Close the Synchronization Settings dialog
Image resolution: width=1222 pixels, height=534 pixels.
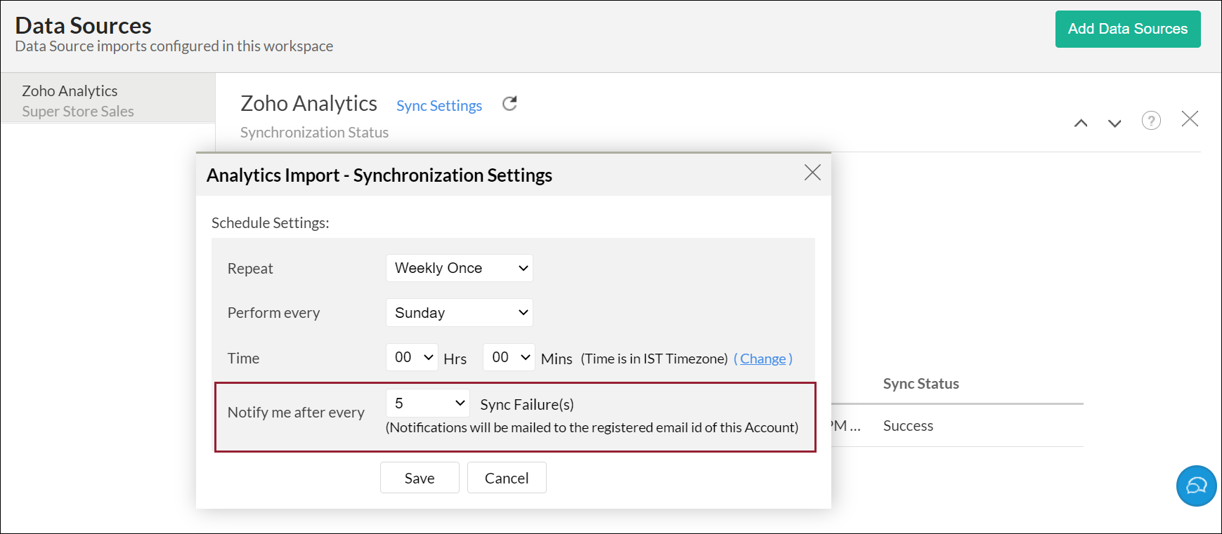812,173
